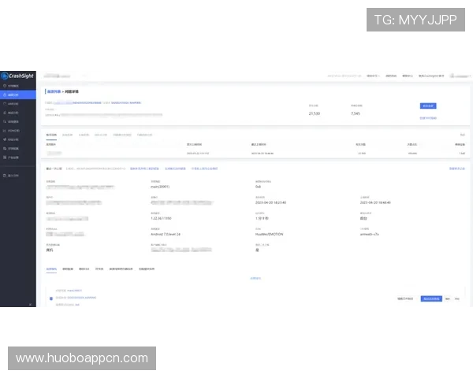Viewport: 473px width, 378px height.
Task: Click the breadcrumb link to issue list
Action: click(x=53, y=92)
